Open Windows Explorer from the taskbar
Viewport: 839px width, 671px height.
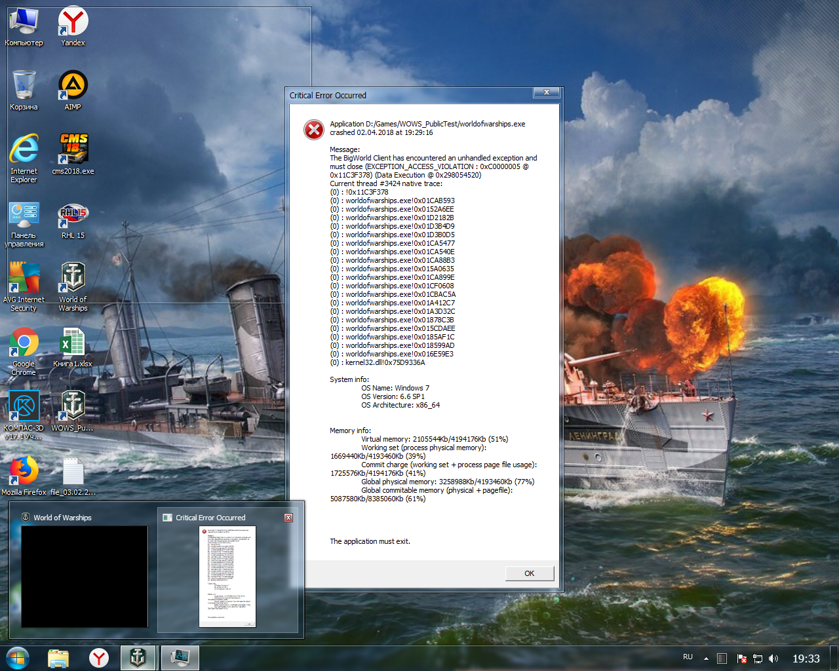pyautogui.click(x=58, y=658)
